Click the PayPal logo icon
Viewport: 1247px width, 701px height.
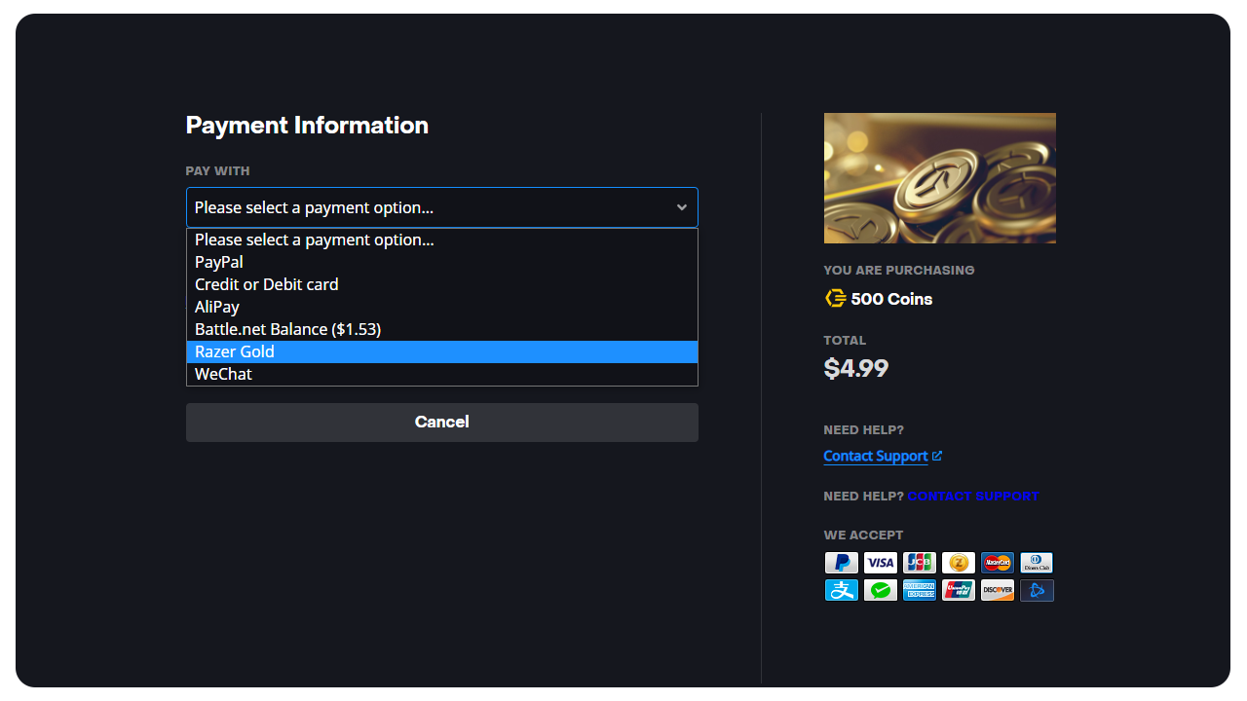tap(842, 563)
